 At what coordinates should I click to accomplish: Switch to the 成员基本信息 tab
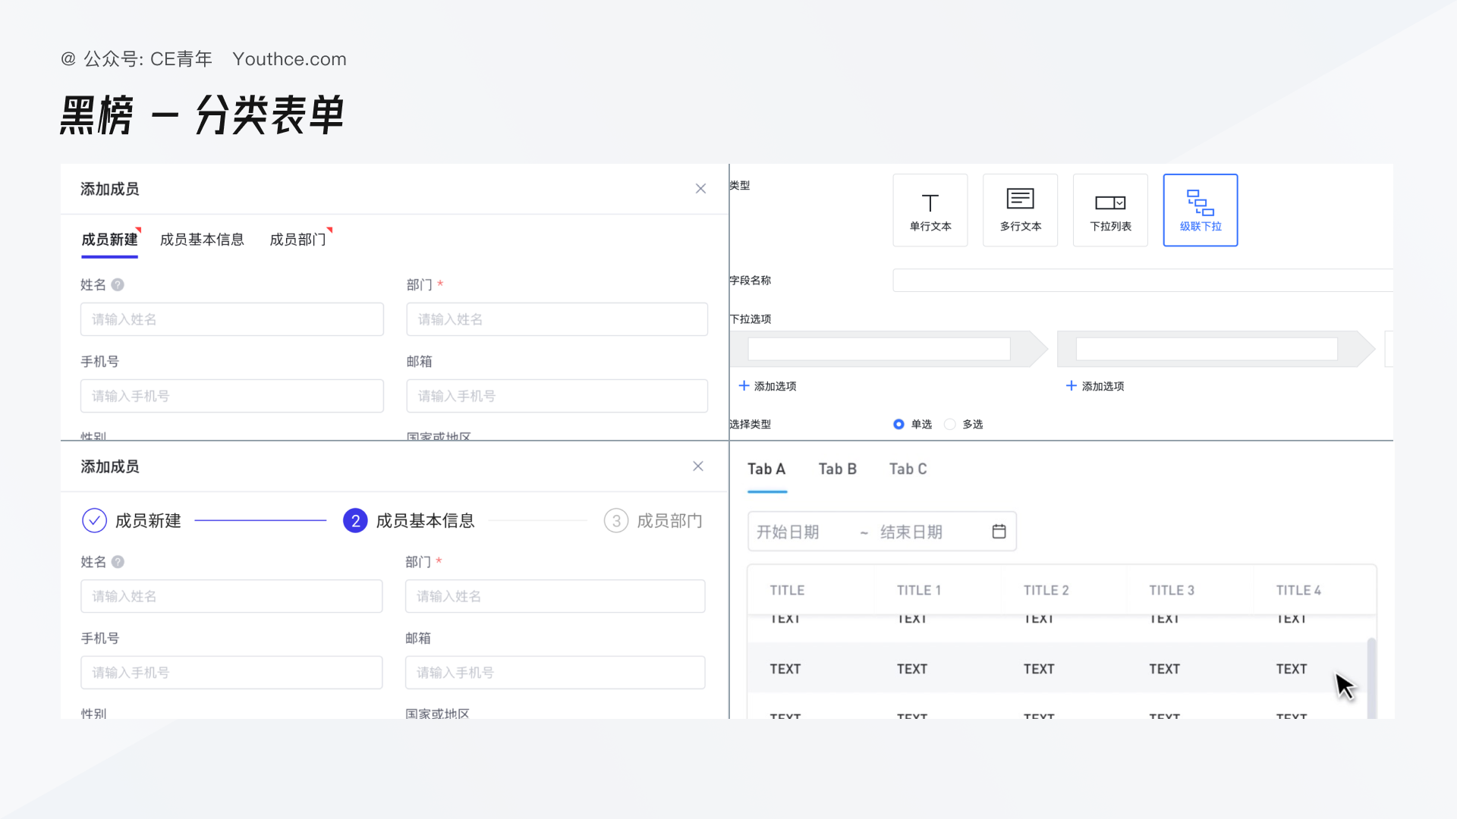(x=202, y=240)
